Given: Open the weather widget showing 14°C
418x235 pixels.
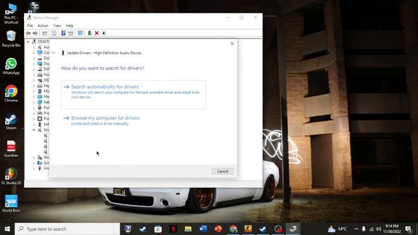Looking at the screenshot, I should [337, 229].
